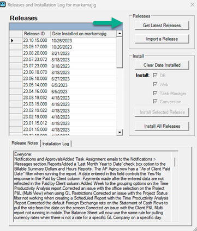This screenshot has width=197, height=231.
Task: Toggle the Web install checkbox
Action: [x=155, y=84]
